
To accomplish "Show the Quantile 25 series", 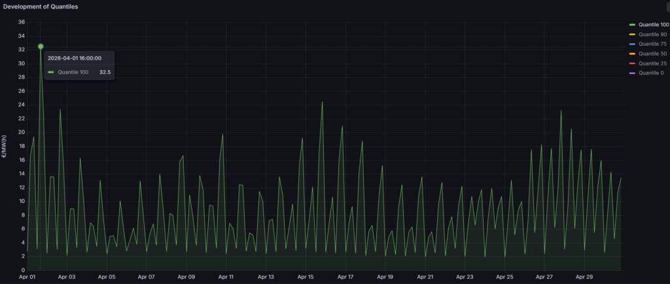I will 652,63.
